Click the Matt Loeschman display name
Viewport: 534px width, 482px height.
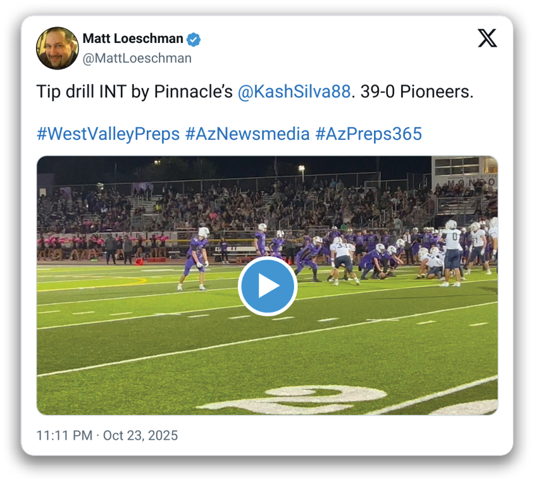tap(133, 39)
